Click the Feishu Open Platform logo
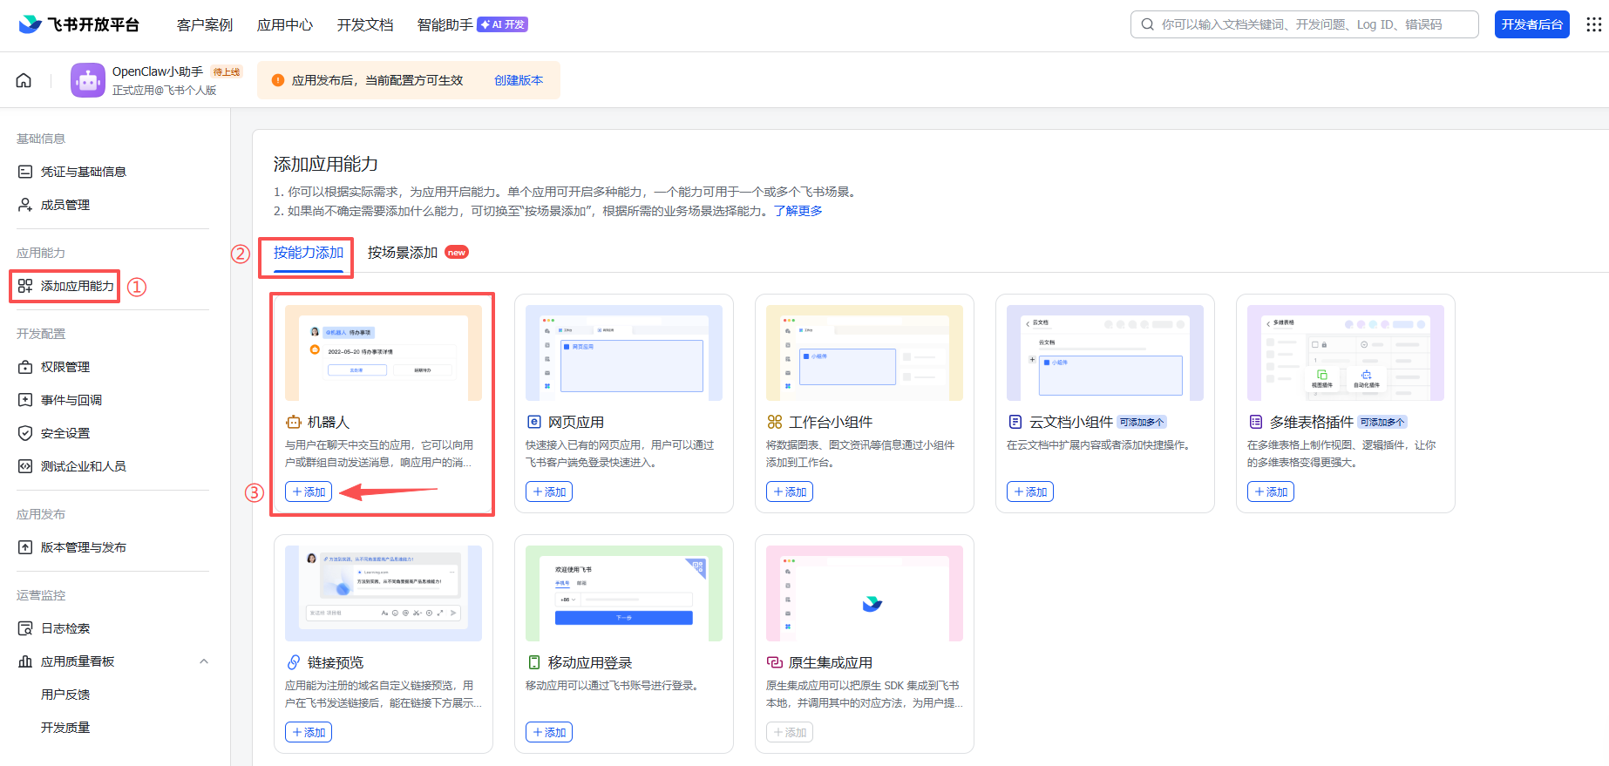 [x=78, y=24]
